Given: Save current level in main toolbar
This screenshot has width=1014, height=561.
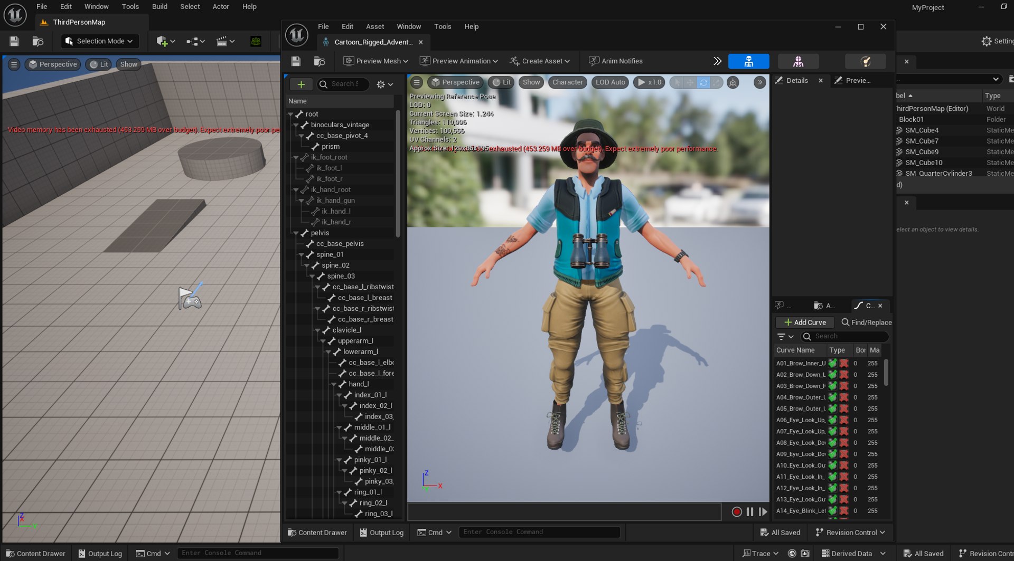Looking at the screenshot, I should coord(14,41).
